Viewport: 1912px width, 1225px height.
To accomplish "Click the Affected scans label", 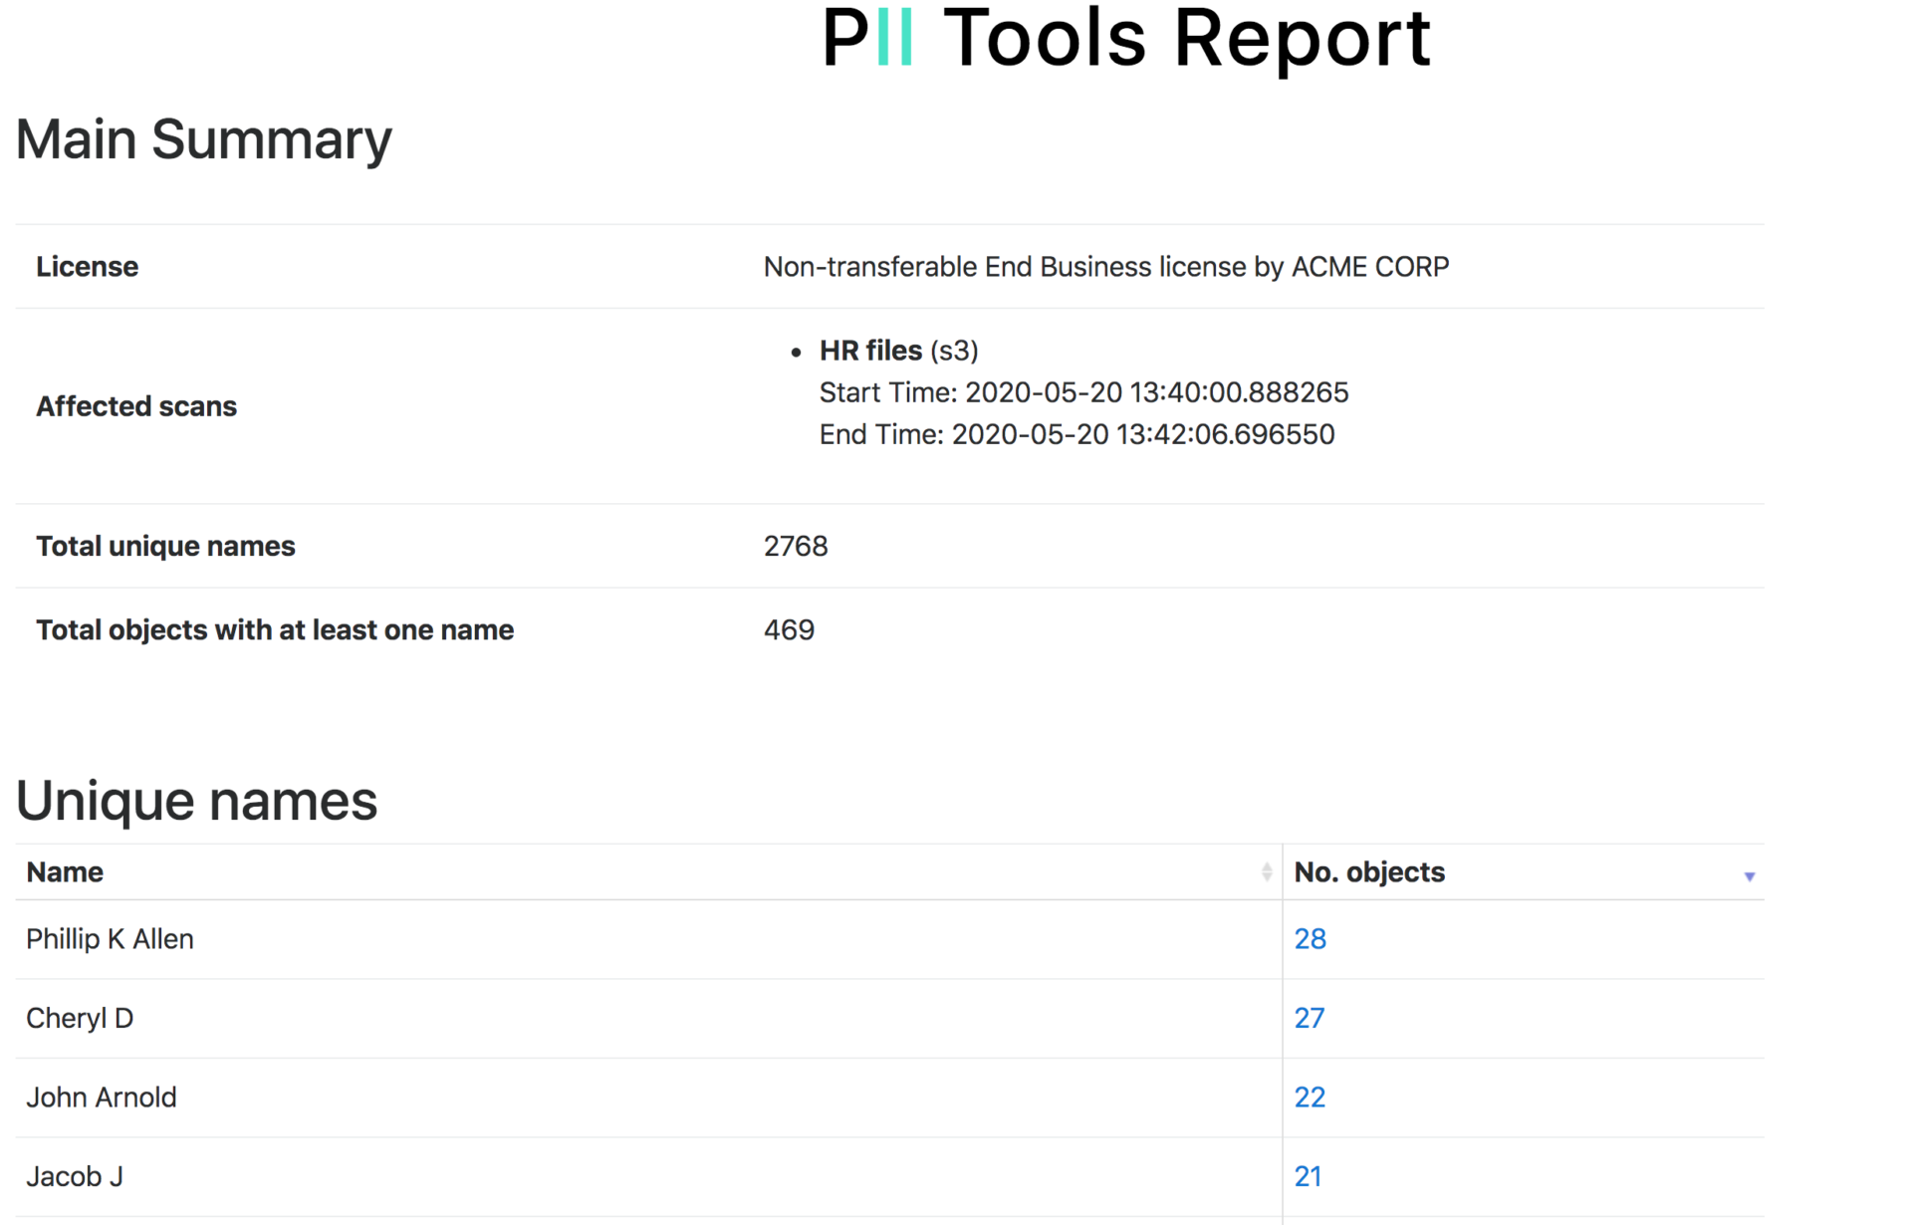I will click(136, 405).
